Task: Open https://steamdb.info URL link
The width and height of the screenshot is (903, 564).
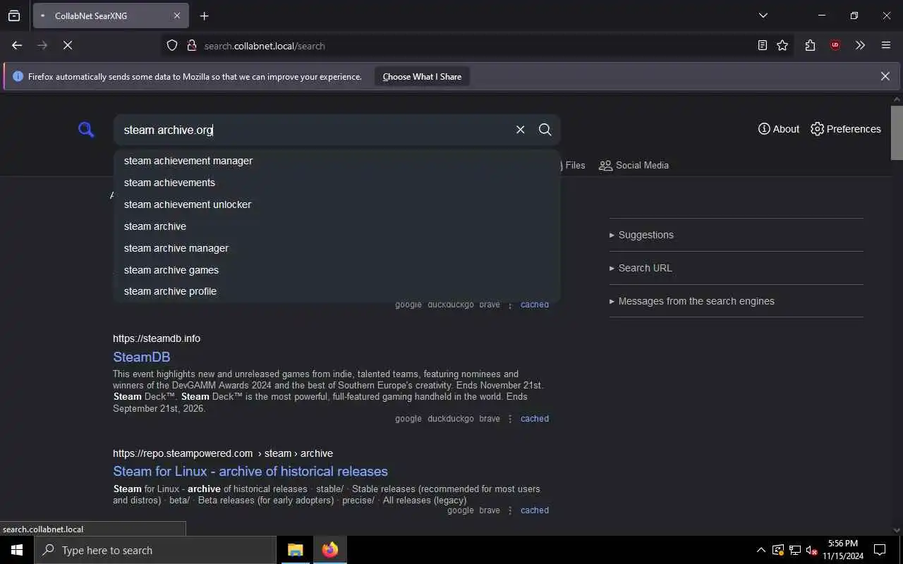Action: tap(157, 338)
